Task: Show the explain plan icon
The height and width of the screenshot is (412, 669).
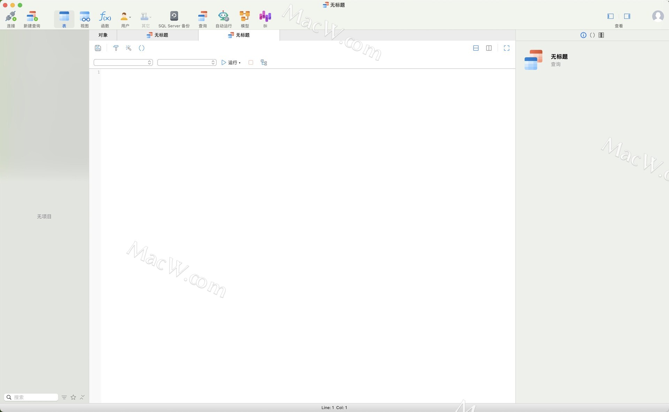Action: click(x=264, y=63)
